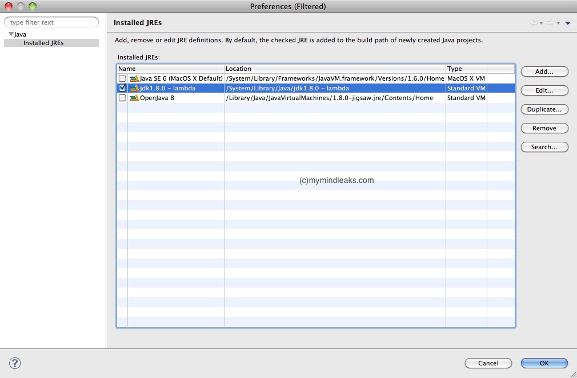Screen dimensions: 577x378
Task: Click the Standard VM type for OpenJava 8
Action: (466, 98)
